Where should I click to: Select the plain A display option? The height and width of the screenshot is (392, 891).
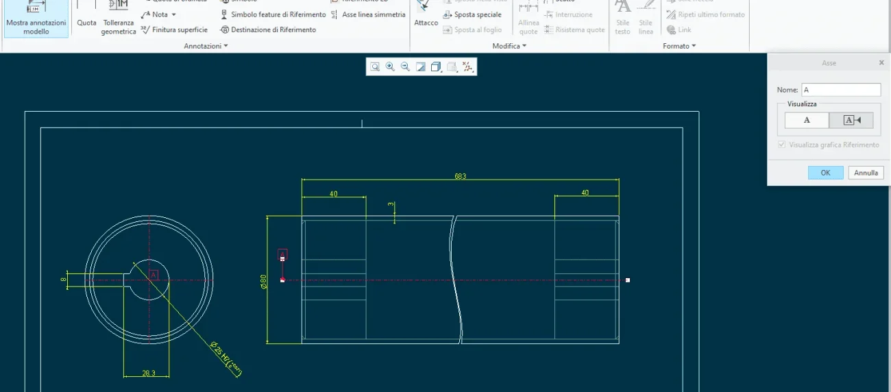[x=807, y=120]
